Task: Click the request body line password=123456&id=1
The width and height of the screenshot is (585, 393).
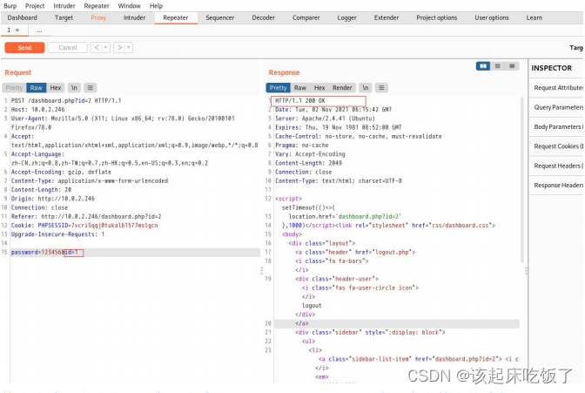Action: click(135, 253)
